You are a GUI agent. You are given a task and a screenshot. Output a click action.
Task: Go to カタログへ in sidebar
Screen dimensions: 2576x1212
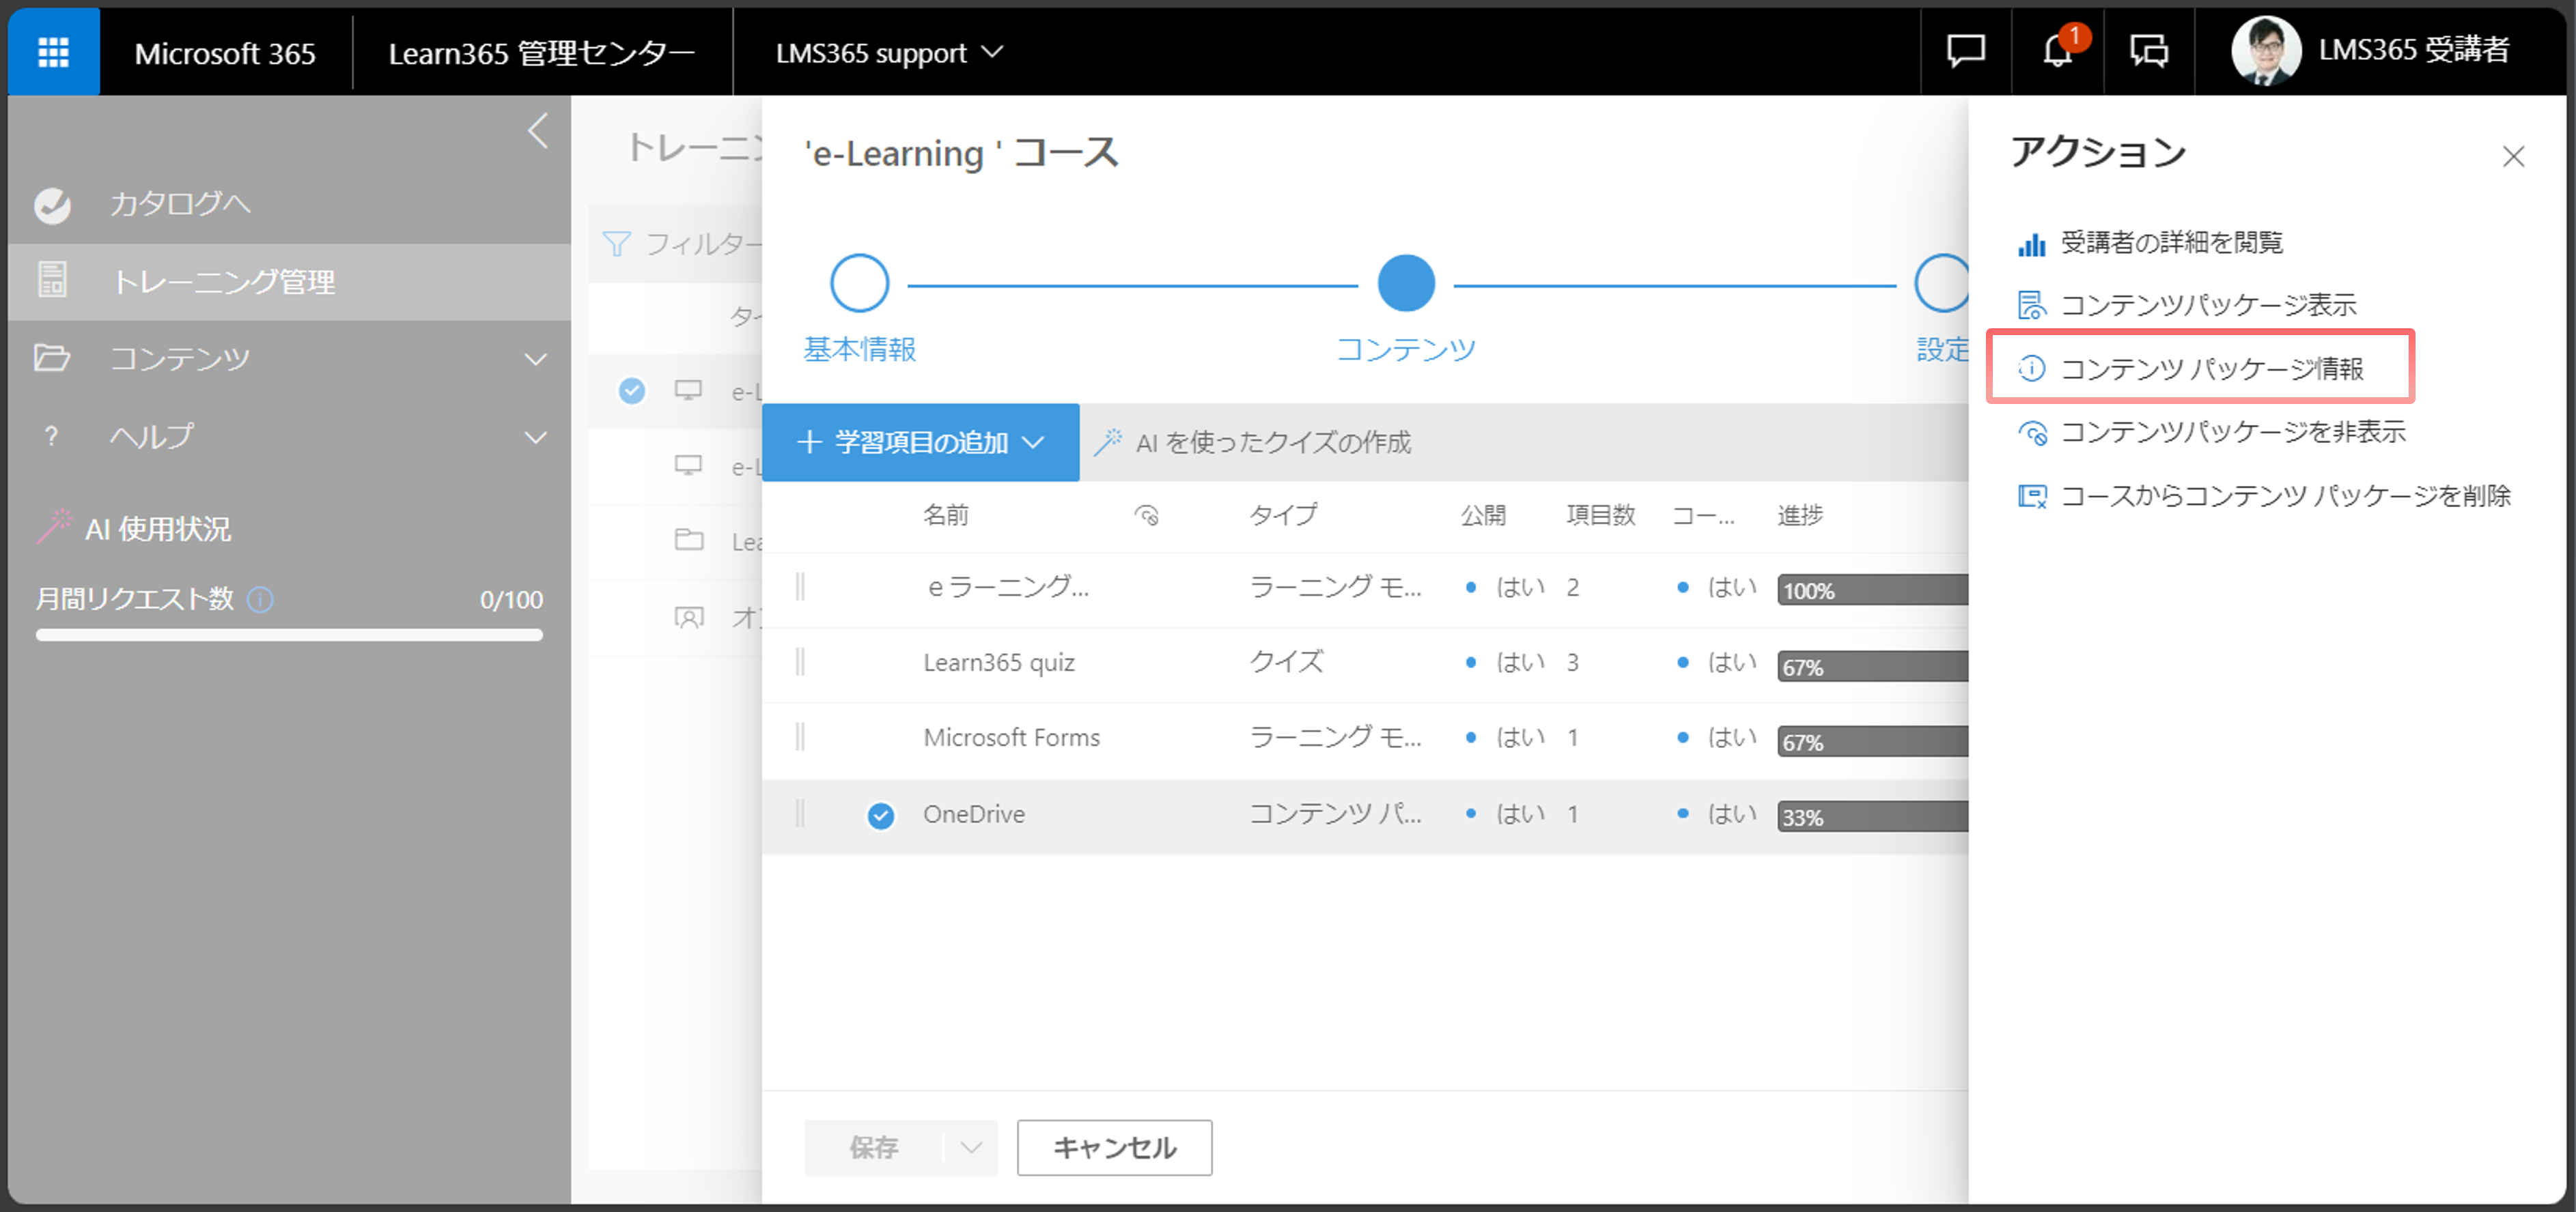coord(180,205)
